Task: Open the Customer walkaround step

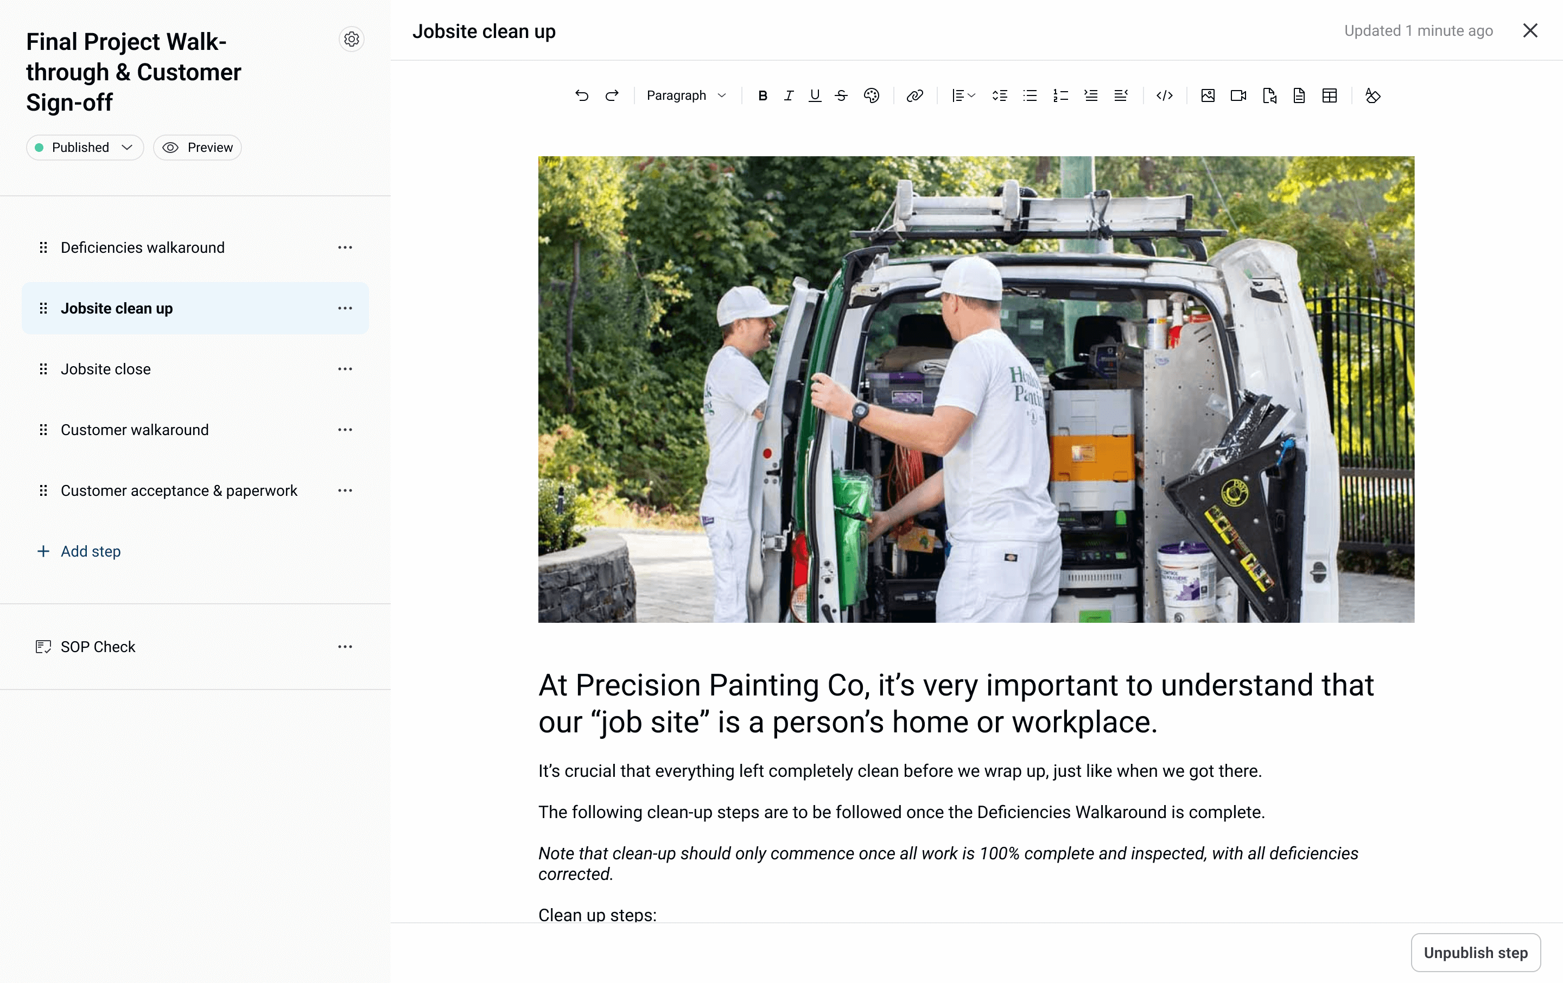Action: tap(135, 430)
